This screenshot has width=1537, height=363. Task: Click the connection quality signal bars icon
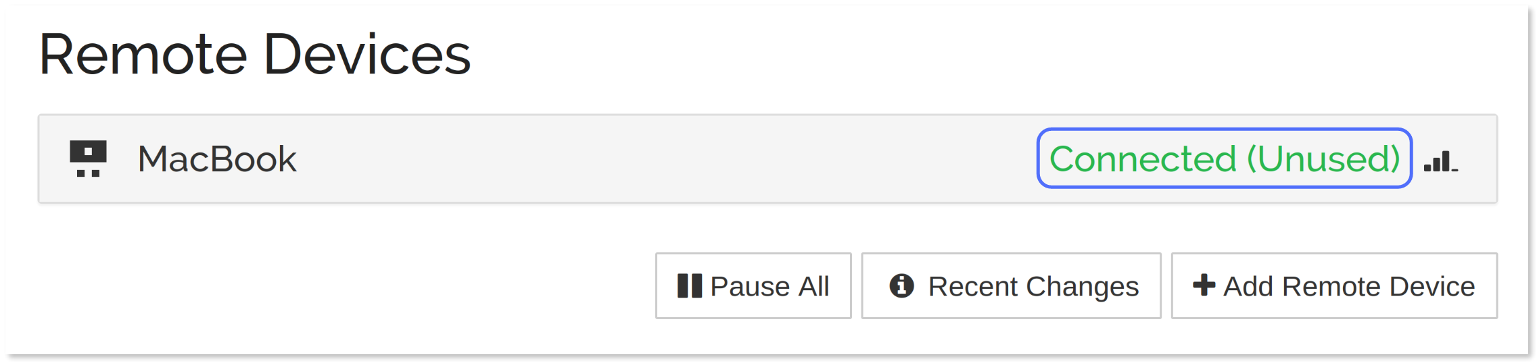tap(1440, 161)
